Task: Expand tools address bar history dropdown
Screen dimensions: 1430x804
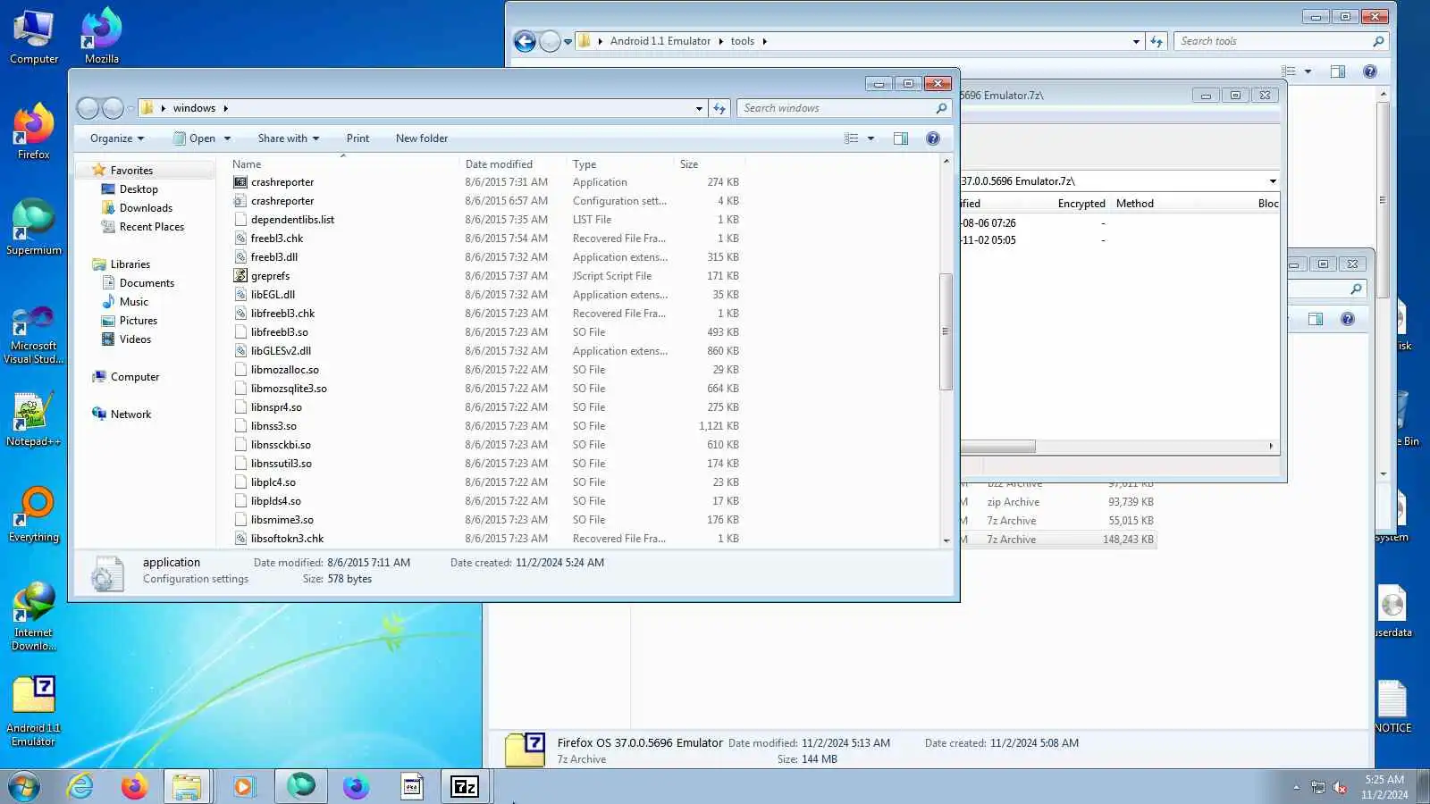Action: click(x=1136, y=41)
